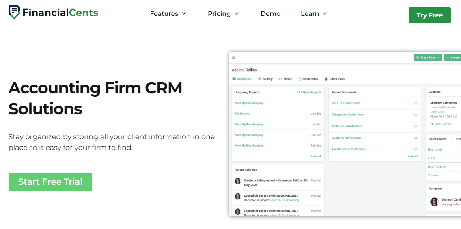
Task: Open the Client Groups dropdown box
Action: 457,139
